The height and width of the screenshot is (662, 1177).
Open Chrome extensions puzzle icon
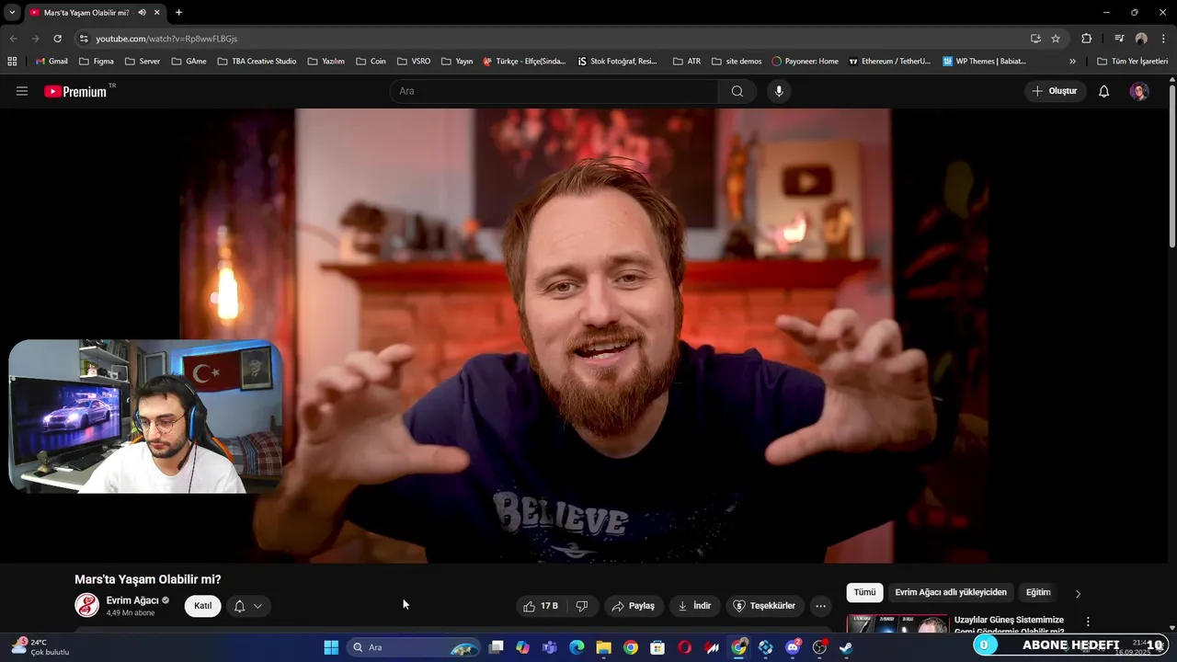(x=1086, y=39)
